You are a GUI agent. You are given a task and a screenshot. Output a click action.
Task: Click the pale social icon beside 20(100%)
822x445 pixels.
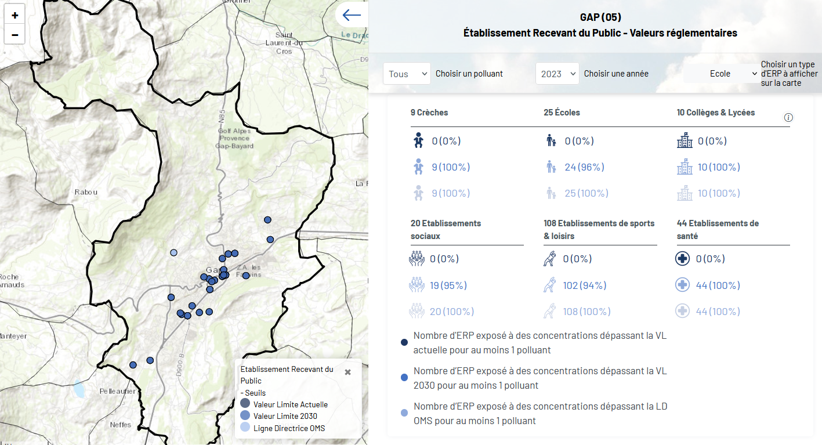[417, 312]
